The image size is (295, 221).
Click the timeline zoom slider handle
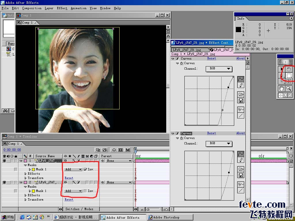pyautogui.click(x=148, y=209)
